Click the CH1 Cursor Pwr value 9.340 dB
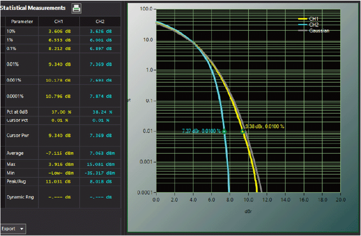361x236 pixels. tap(59, 135)
